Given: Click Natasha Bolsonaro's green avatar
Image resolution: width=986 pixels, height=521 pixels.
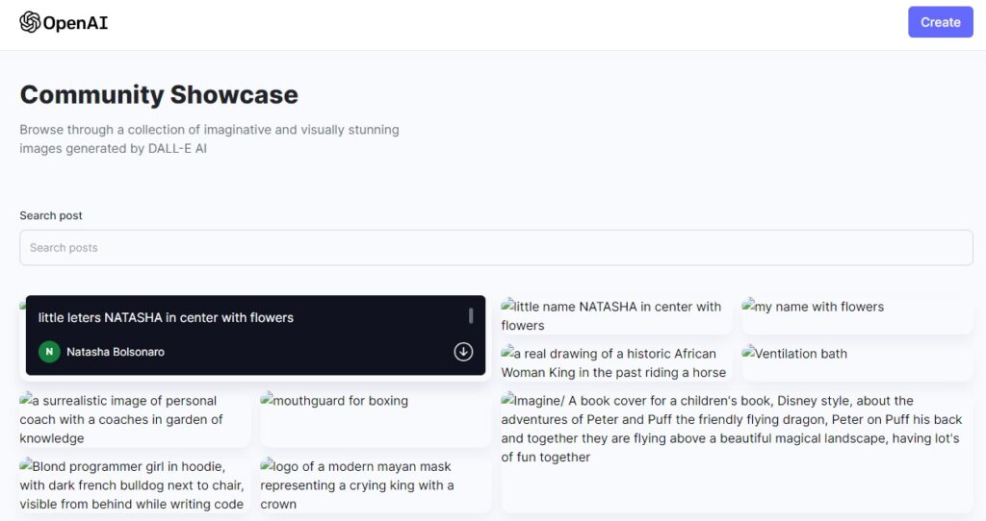Looking at the screenshot, I should coord(49,352).
